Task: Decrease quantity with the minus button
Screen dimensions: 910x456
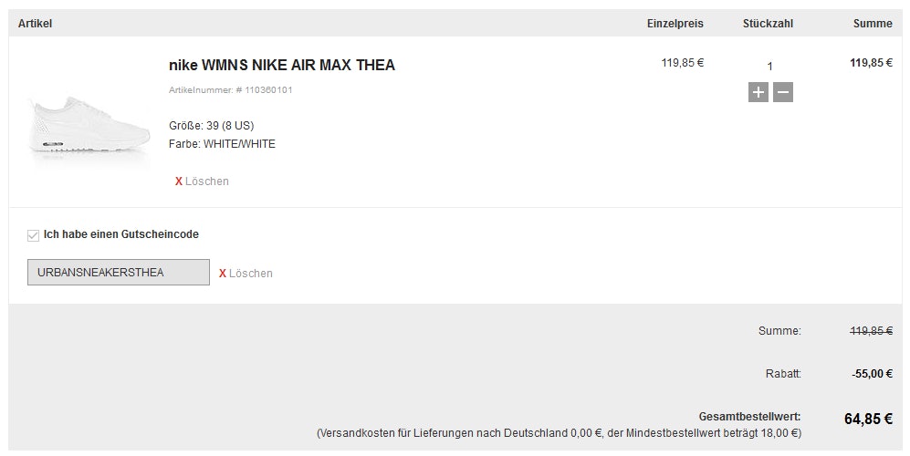Action: (783, 92)
